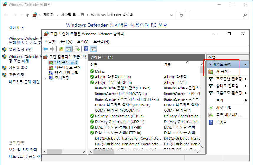The image size is (253, 165).
Task: Toggle the show/hide console tree toolbar icon
Action: click(x=68, y=49)
